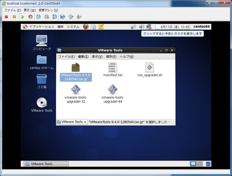Click the network connection icon in the panel
The width and height of the screenshot is (232, 176).
pos(148,27)
